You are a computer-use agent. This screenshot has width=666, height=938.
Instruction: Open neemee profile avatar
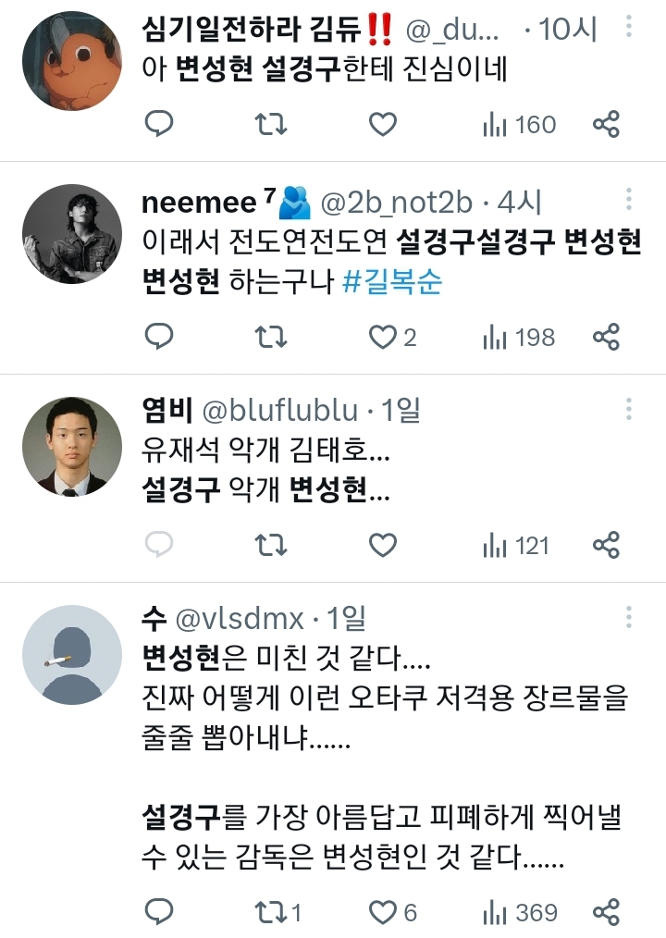pyautogui.click(x=72, y=234)
